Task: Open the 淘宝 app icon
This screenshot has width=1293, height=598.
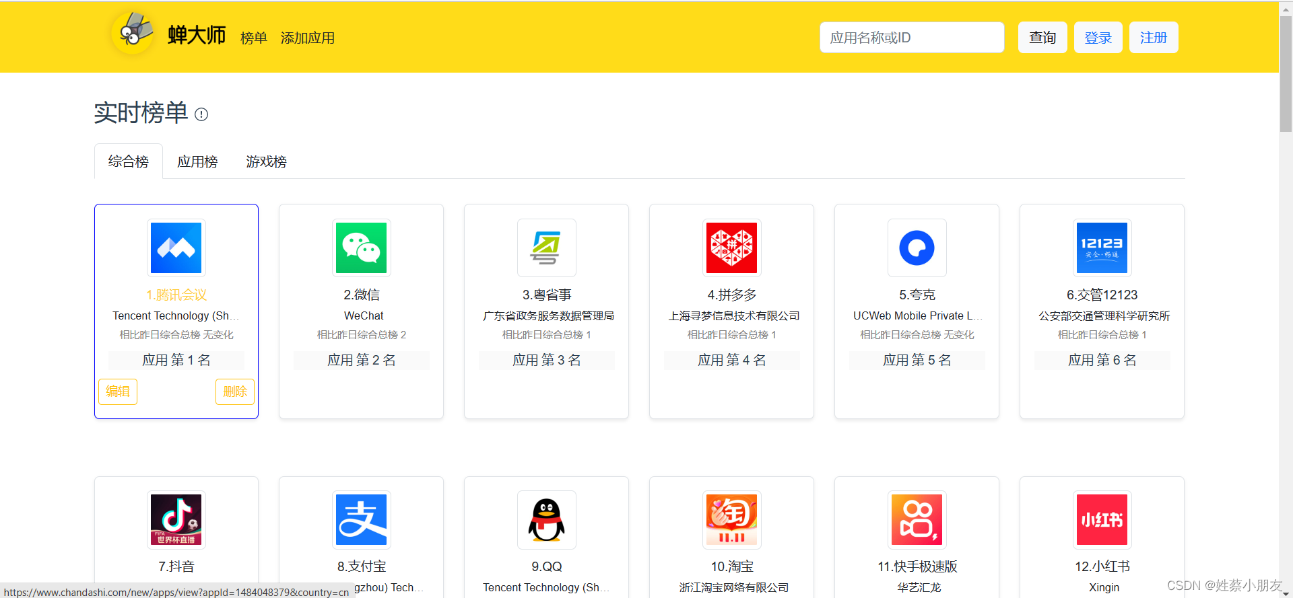Action: 732,519
